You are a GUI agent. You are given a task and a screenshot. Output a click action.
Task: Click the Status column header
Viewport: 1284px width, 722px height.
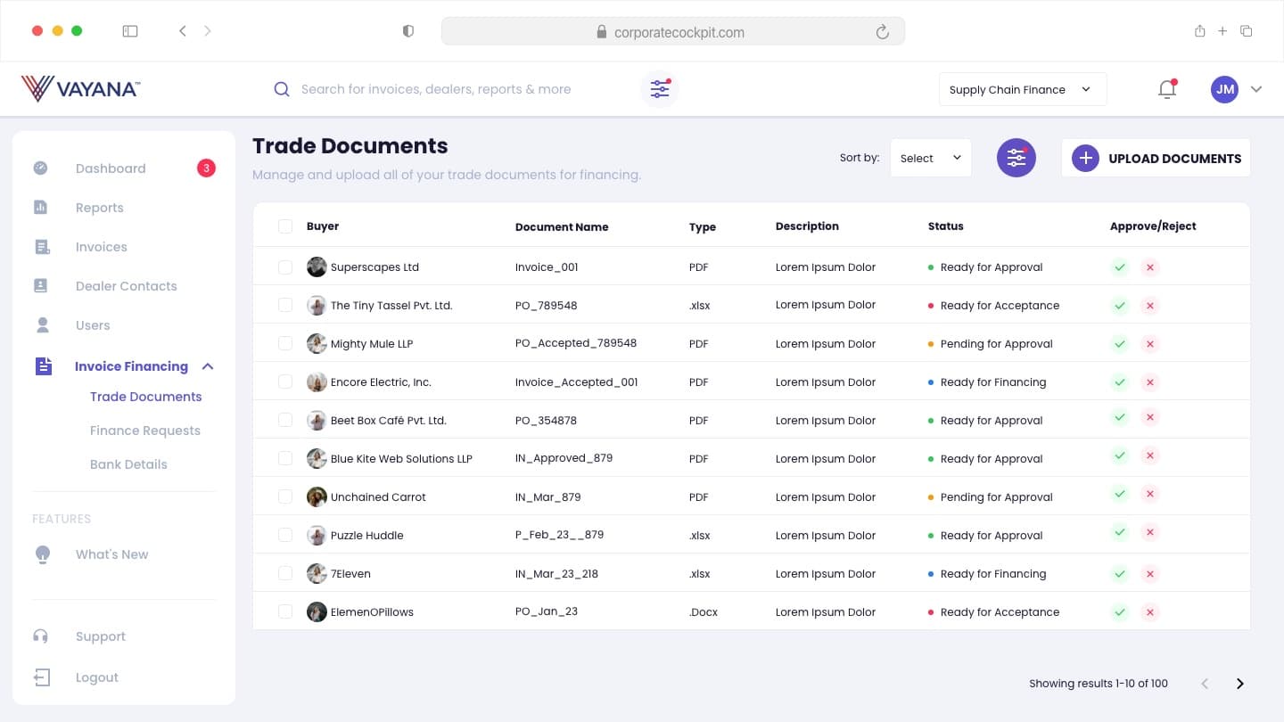(946, 226)
